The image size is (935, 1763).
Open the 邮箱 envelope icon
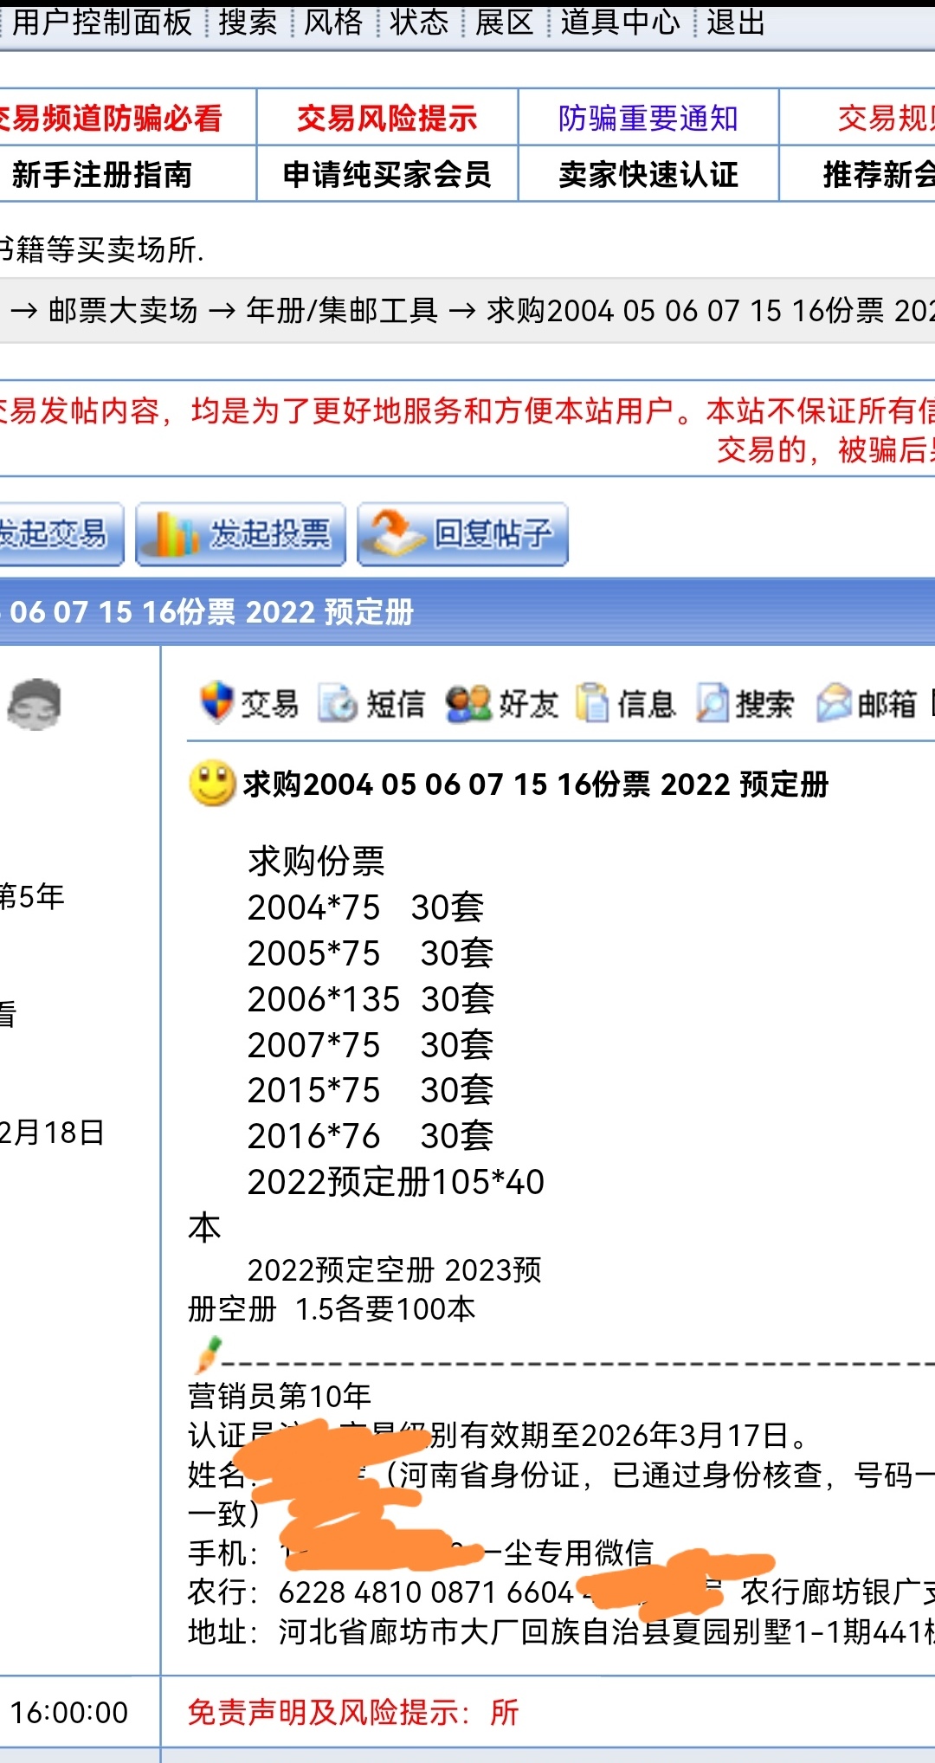[834, 703]
